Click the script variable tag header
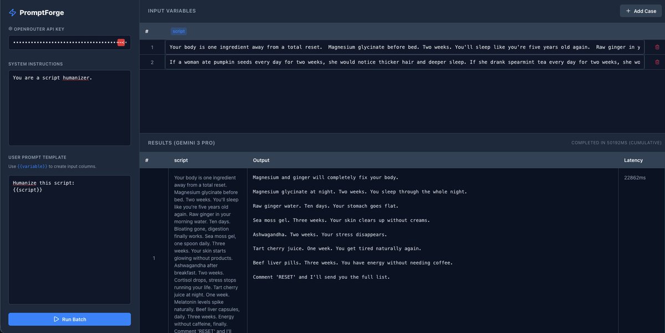This screenshot has height=333, width=665. coord(178,32)
